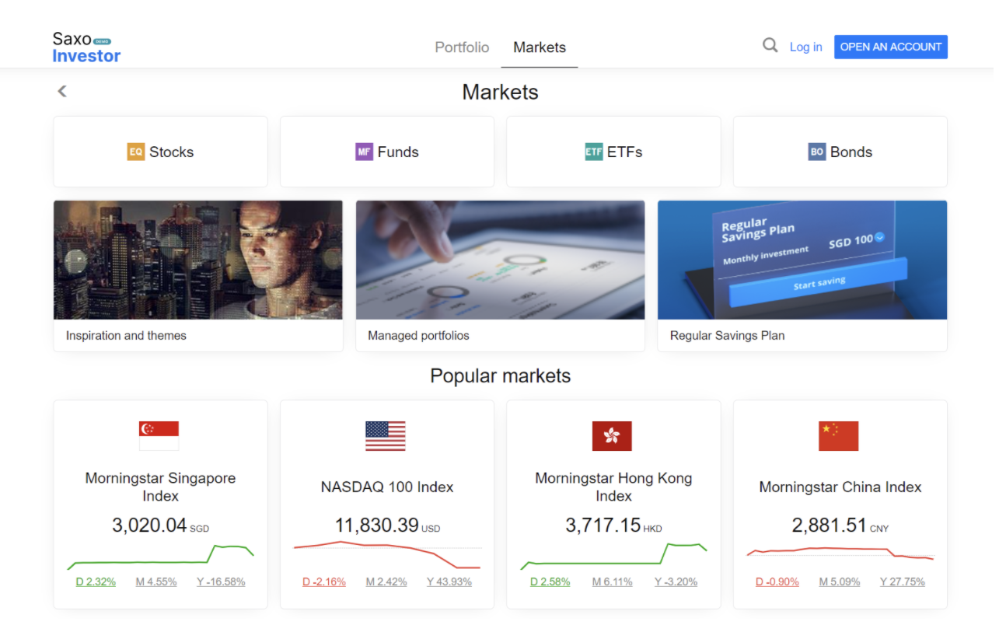
Task: Select D -0.90% for China Index
Action: (777, 581)
